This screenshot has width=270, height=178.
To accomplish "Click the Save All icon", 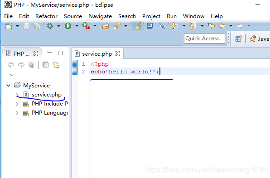I will tap(37, 26).
